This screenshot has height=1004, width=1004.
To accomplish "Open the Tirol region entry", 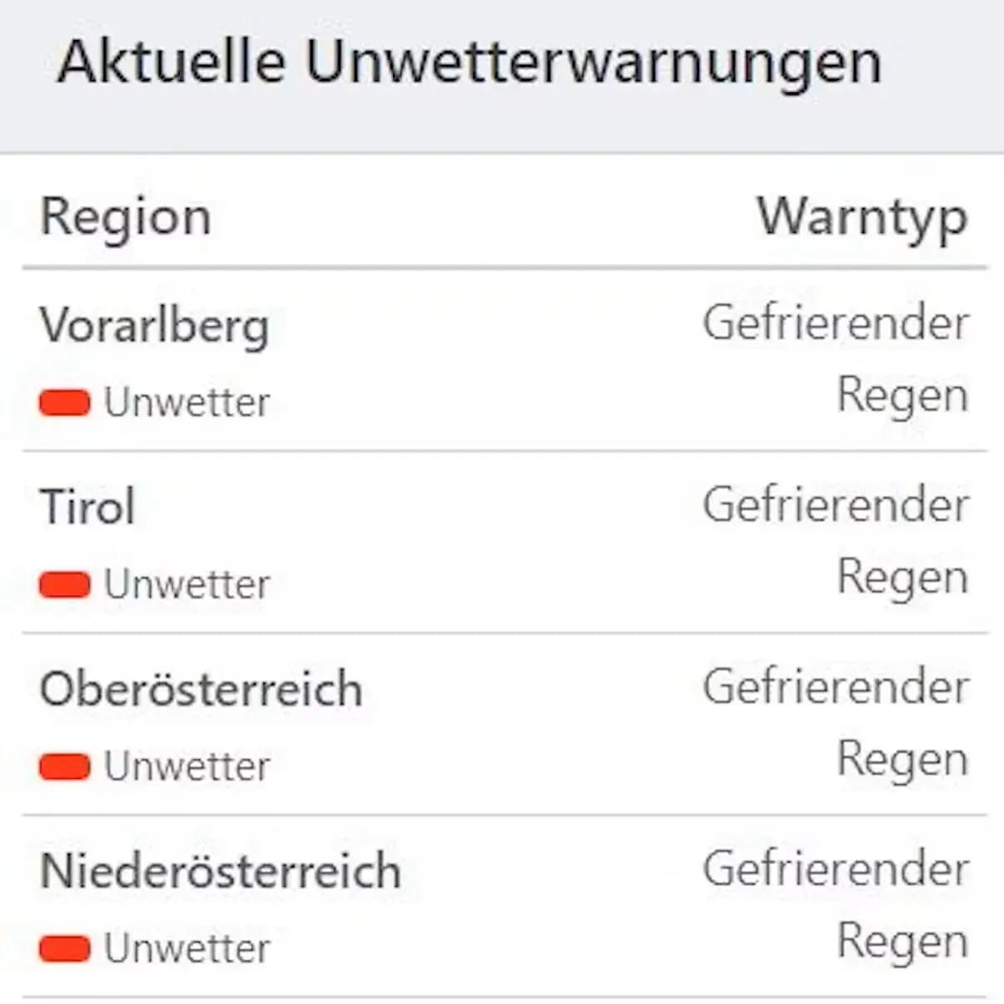I will point(87,506).
